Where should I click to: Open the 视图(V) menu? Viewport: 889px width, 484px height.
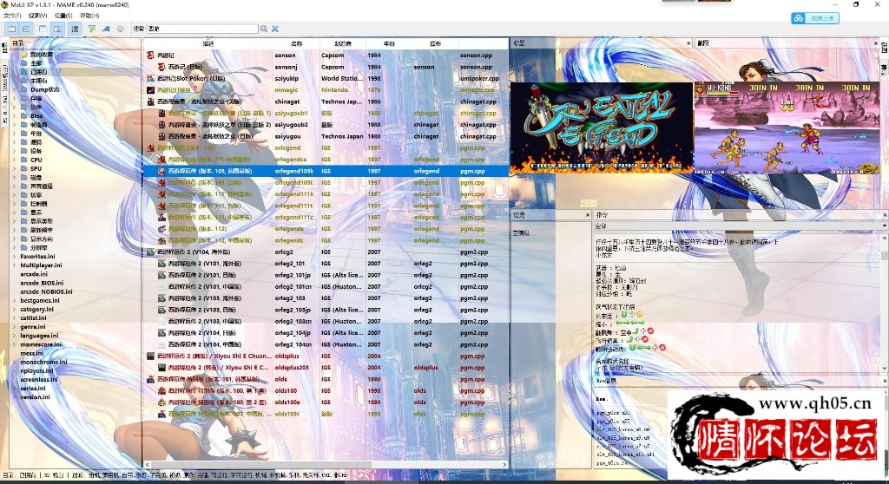[x=37, y=16]
